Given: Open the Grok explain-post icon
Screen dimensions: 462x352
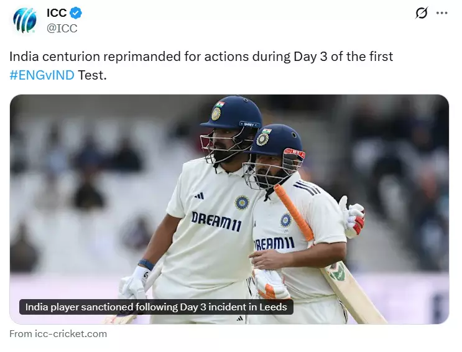Looking at the screenshot, I should coord(422,13).
